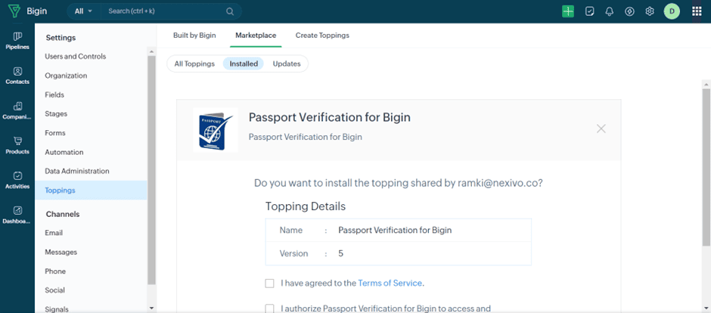711x313 pixels.
Task: Go to Companies in sidebar
Action: coord(17,110)
